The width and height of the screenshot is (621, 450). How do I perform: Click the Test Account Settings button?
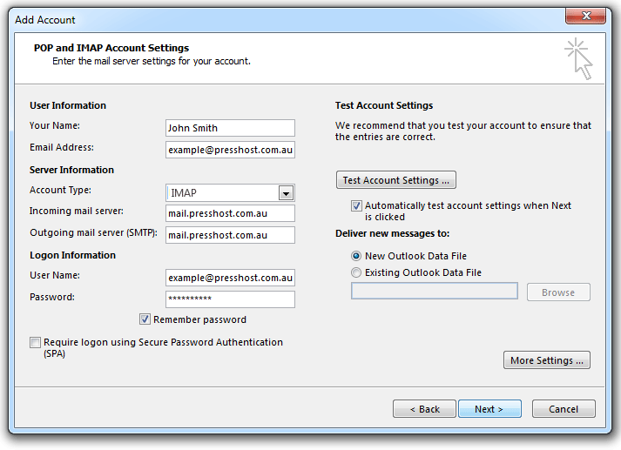(x=396, y=180)
